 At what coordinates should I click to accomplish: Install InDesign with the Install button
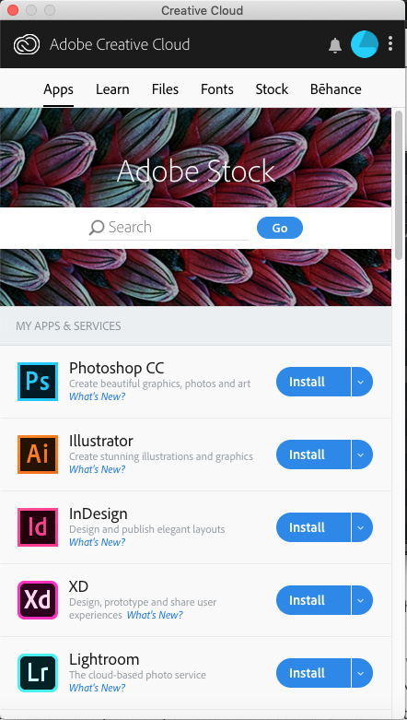tap(313, 527)
